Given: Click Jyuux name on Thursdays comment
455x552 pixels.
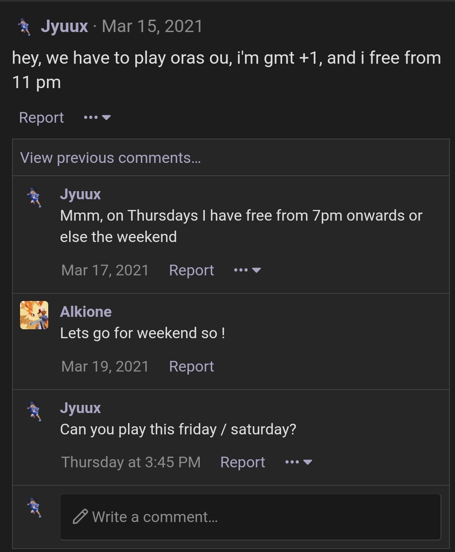Looking at the screenshot, I should tap(80, 194).
